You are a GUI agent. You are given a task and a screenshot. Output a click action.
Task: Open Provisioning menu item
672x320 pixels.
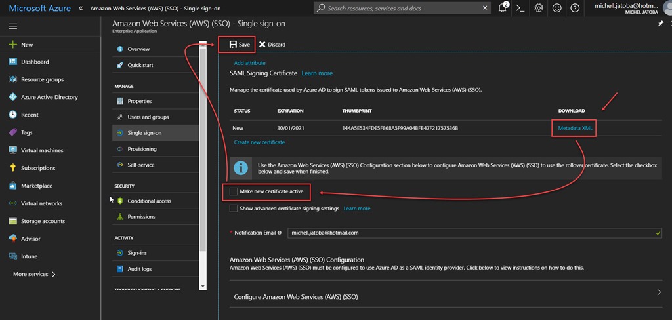[155, 149]
